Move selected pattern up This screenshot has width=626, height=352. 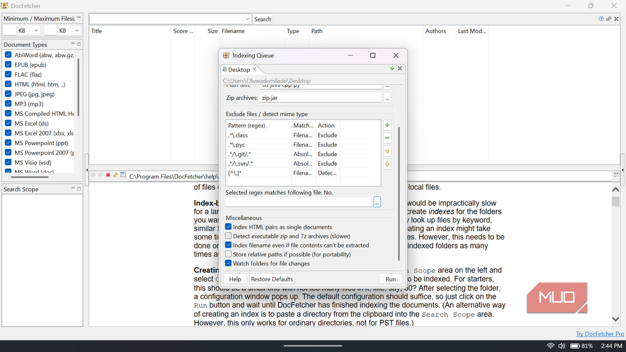click(x=387, y=151)
